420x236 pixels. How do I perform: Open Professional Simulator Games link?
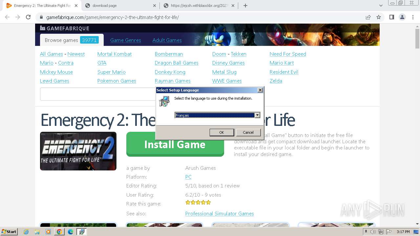(220, 213)
